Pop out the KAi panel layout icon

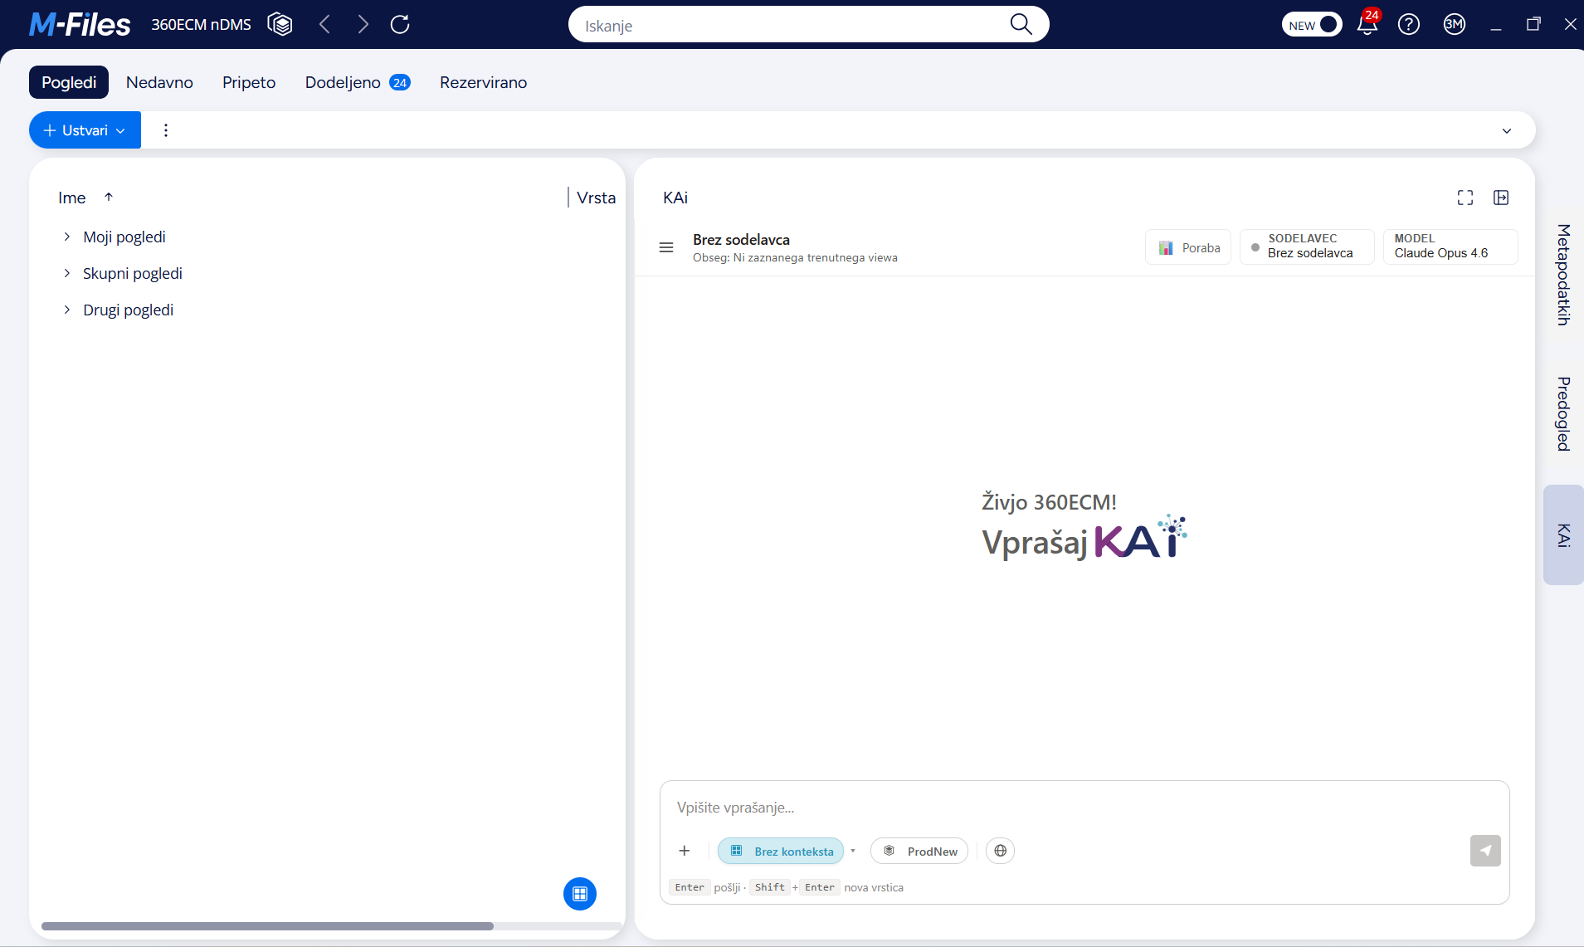1501,198
